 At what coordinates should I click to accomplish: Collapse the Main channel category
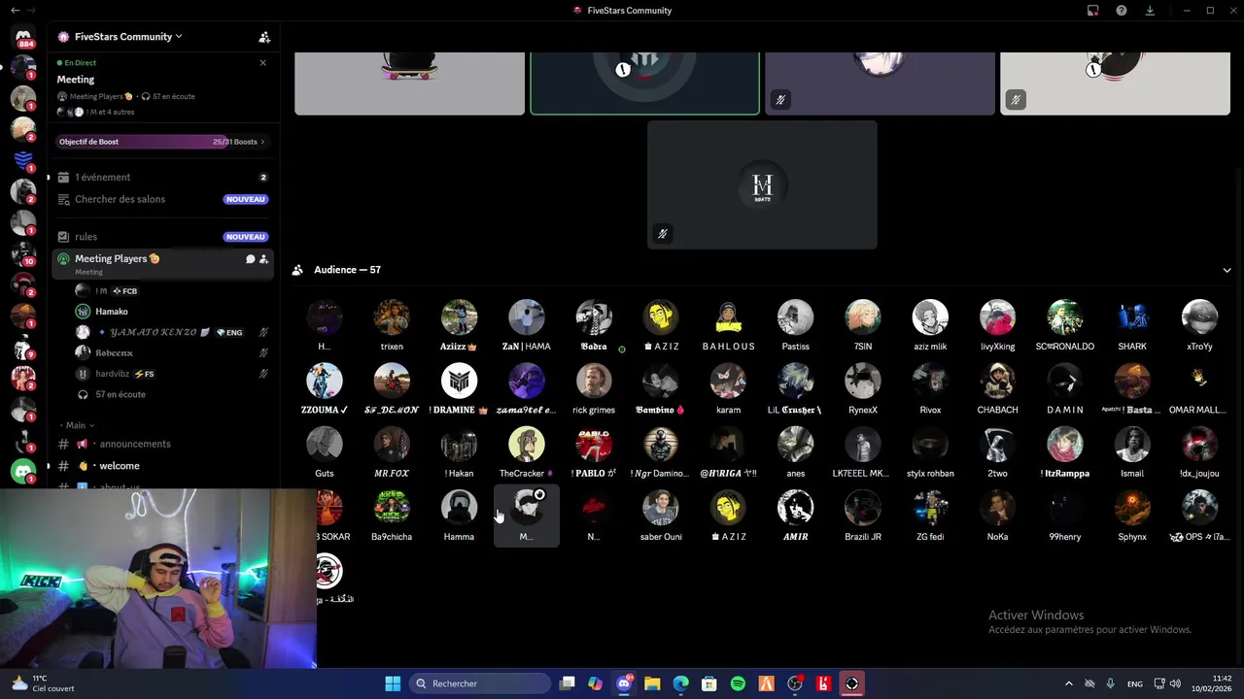76,425
